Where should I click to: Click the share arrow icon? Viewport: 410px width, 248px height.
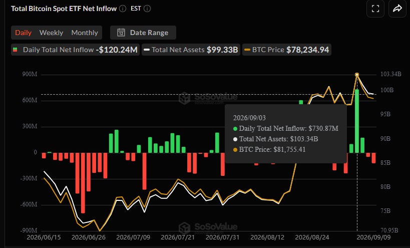coord(397,9)
